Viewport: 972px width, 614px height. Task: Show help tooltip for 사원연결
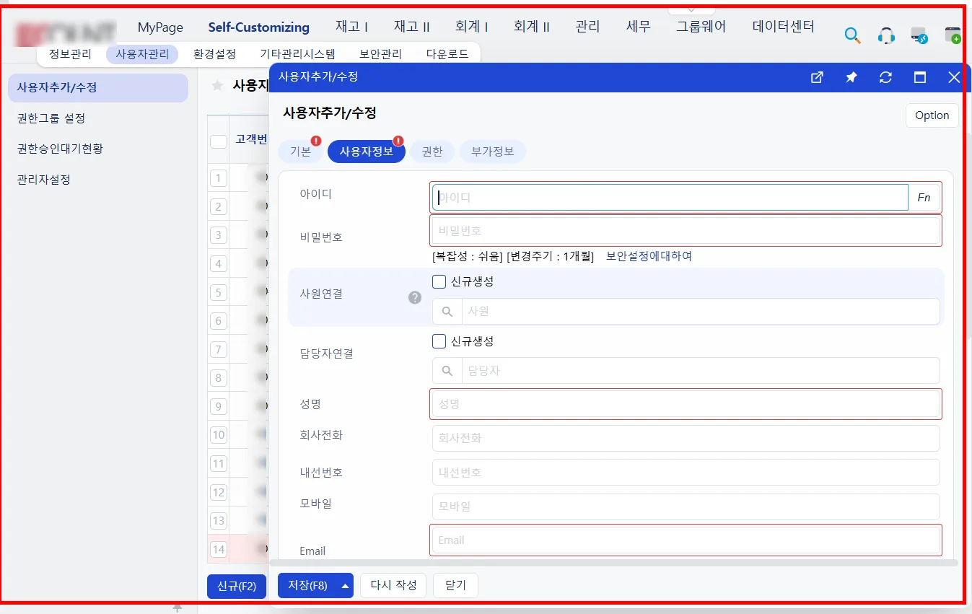point(415,297)
